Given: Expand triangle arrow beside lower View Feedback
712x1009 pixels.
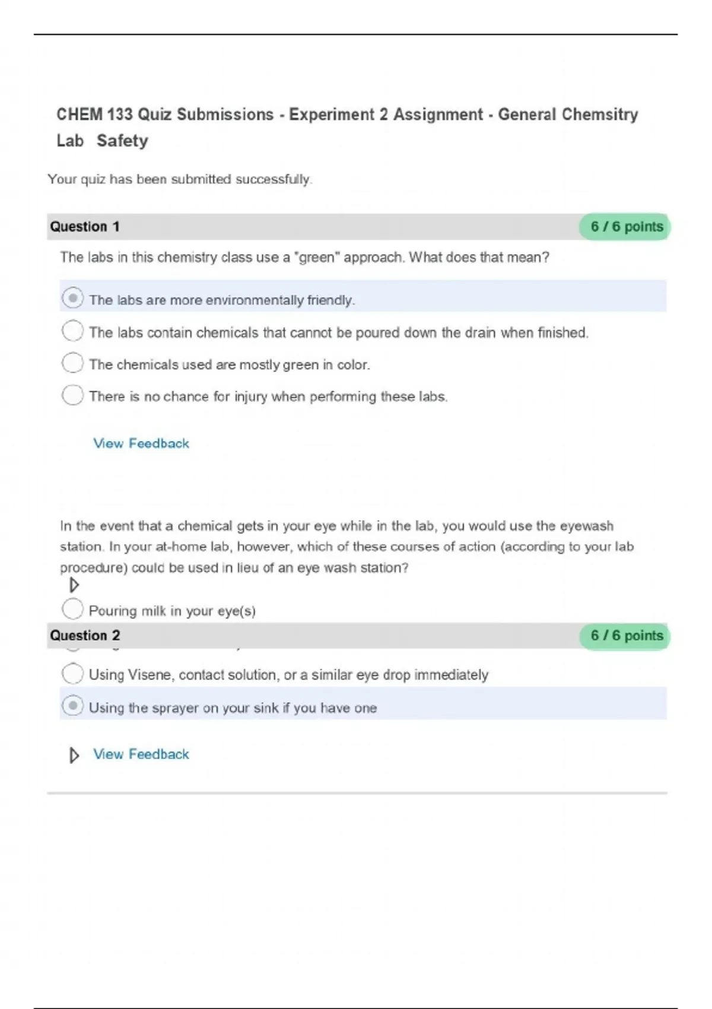Looking at the screenshot, I should pos(74,756).
